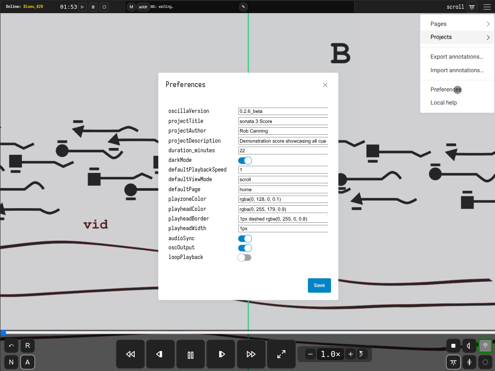Reset playback speed with the circular arrow icon
Viewport: 495px width, 371px height.
(x=362, y=354)
